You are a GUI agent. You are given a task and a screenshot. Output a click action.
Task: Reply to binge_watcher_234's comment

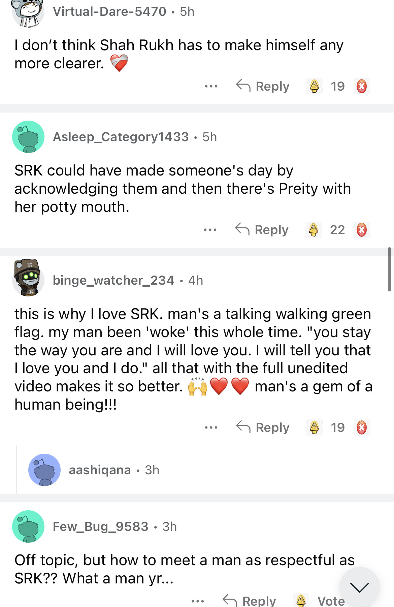point(263,427)
